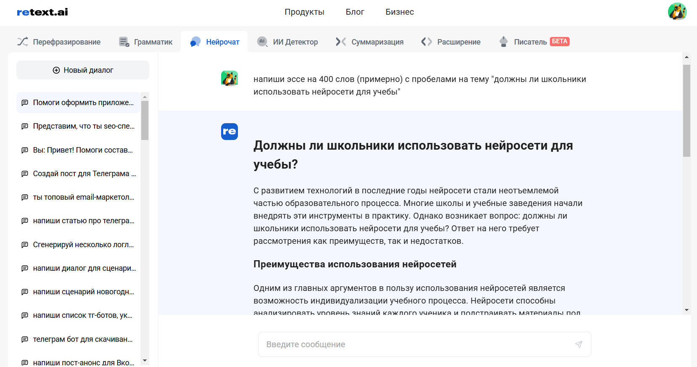Go to the Блог page
697x367 pixels.
(x=355, y=12)
